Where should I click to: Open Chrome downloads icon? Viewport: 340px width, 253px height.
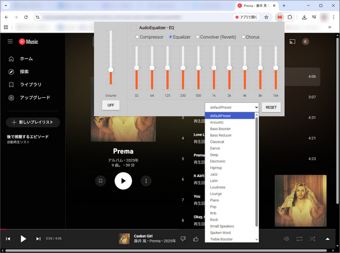tap(304, 17)
